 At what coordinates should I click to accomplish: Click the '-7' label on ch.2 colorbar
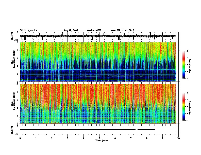tap(187, 120)
